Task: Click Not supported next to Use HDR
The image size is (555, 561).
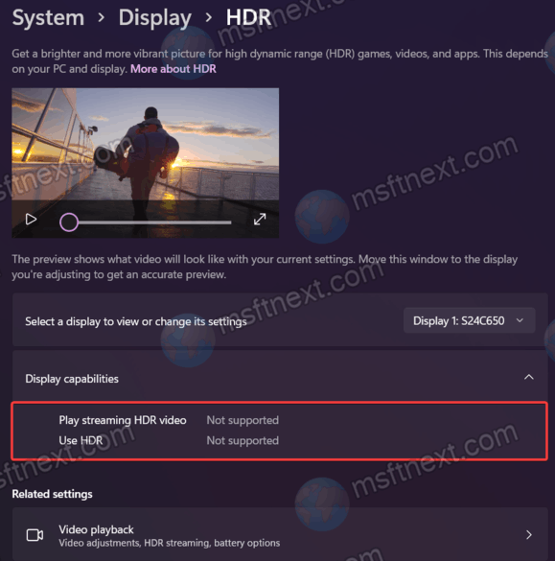Action: [243, 440]
